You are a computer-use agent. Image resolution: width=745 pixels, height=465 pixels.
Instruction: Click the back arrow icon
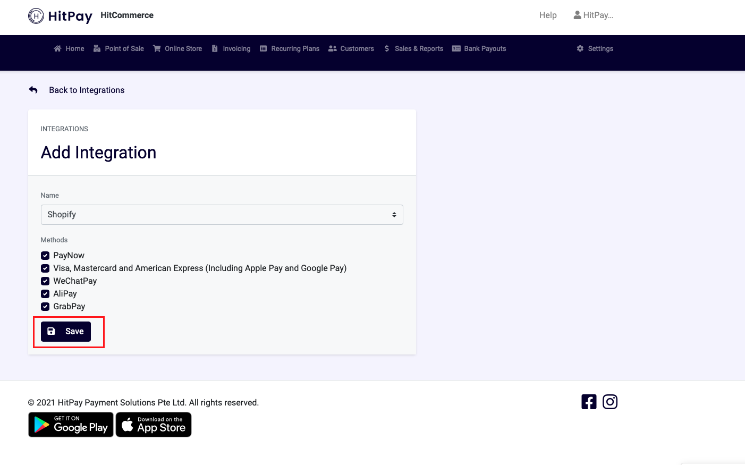(x=33, y=90)
